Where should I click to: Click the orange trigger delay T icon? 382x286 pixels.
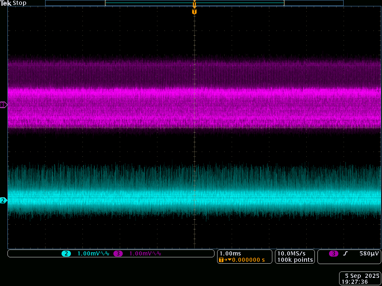point(222,260)
